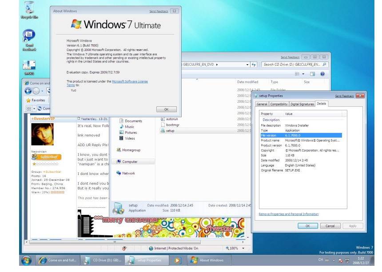The height and width of the screenshot is (272, 382).
Task: Open the IE zoom level dropdown arrow
Action: (243, 249)
